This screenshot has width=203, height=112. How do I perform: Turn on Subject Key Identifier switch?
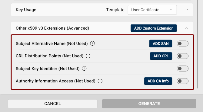182,69
